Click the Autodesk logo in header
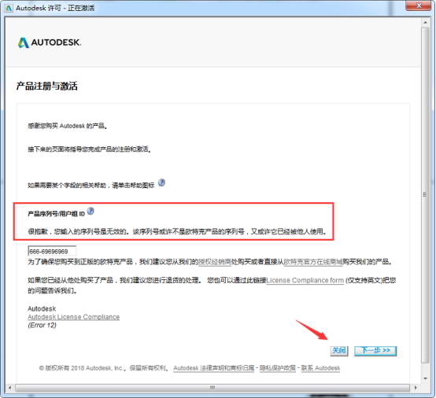The width and height of the screenshot is (436, 398). (50, 42)
